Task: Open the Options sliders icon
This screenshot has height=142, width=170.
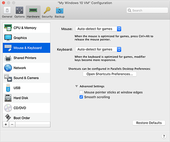Action: point(19,10)
